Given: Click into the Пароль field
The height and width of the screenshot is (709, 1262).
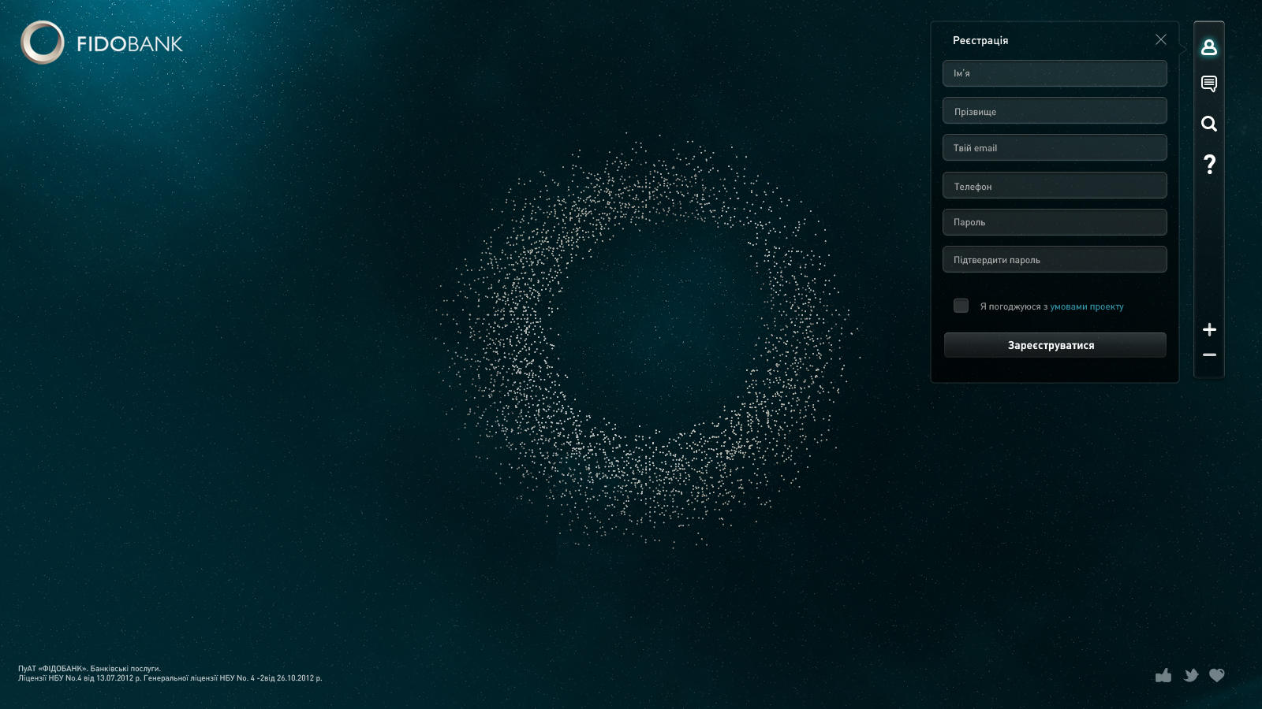Looking at the screenshot, I should (x=1055, y=223).
